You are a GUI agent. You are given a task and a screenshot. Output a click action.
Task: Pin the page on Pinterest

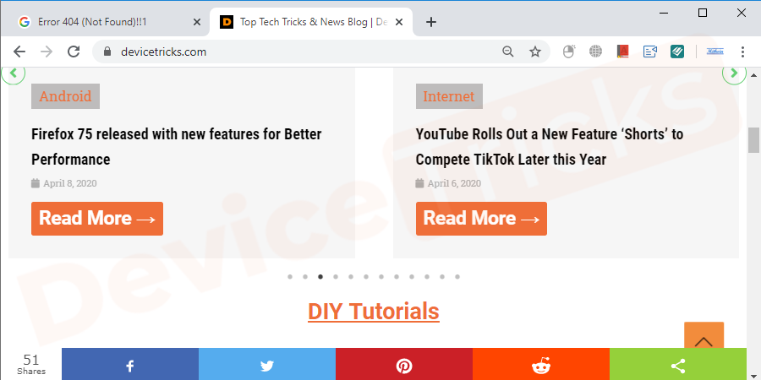point(404,366)
